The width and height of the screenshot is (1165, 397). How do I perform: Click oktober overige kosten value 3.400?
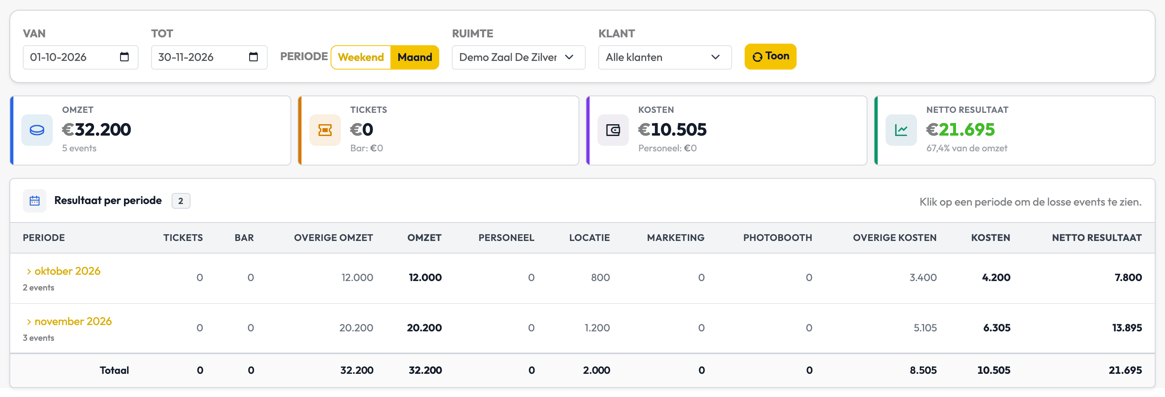point(923,278)
